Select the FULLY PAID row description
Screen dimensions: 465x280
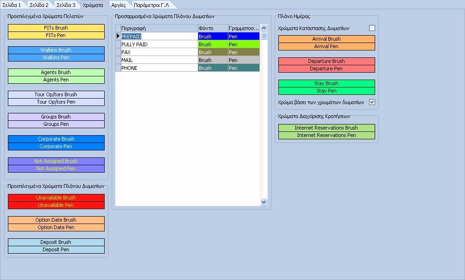pos(159,44)
